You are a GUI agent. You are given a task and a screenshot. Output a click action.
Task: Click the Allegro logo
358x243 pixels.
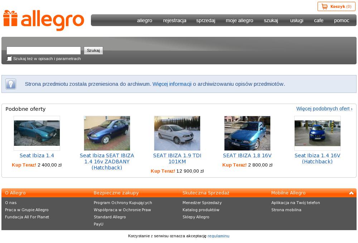pos(44,20)
